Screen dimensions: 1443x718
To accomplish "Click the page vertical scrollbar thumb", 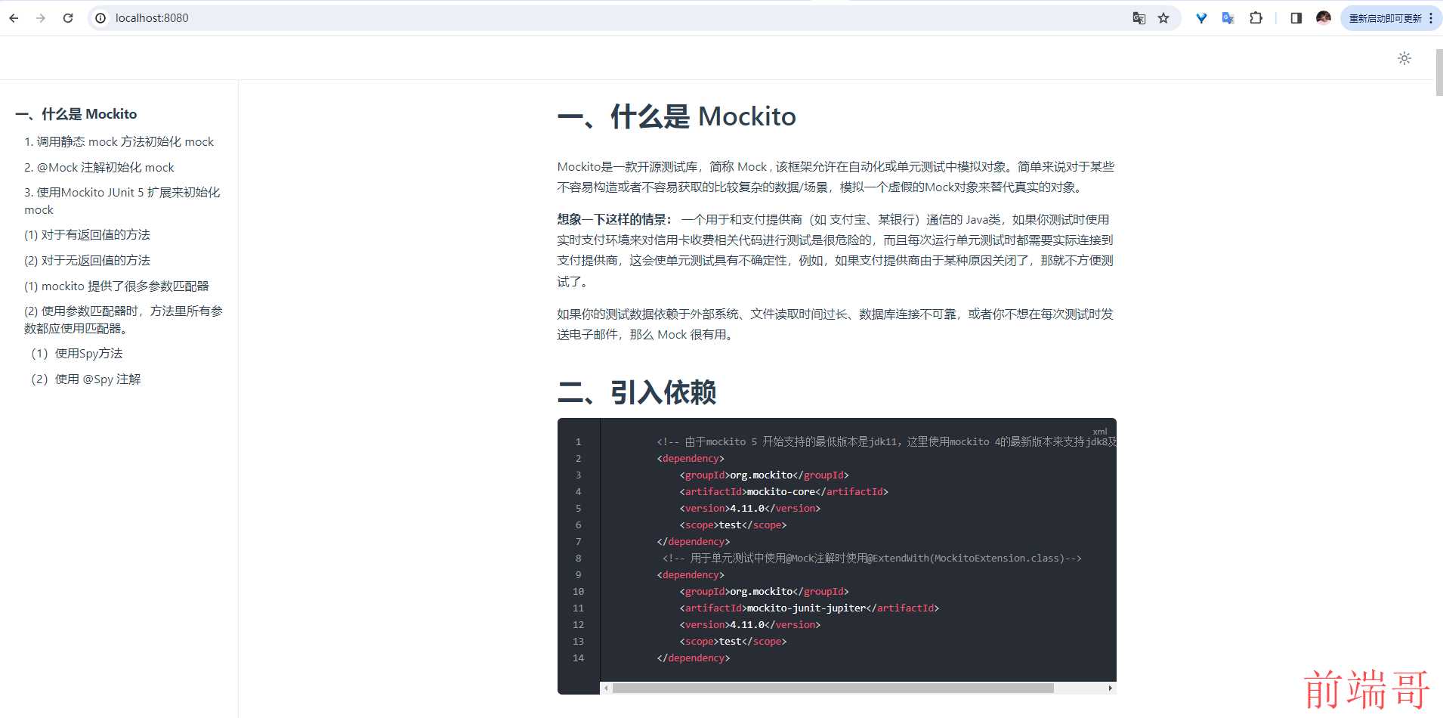I will click(1438, 72).
